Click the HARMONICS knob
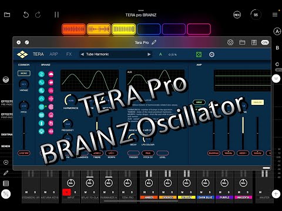The width and height of the screenshot is (282, 211). point(70,100)
